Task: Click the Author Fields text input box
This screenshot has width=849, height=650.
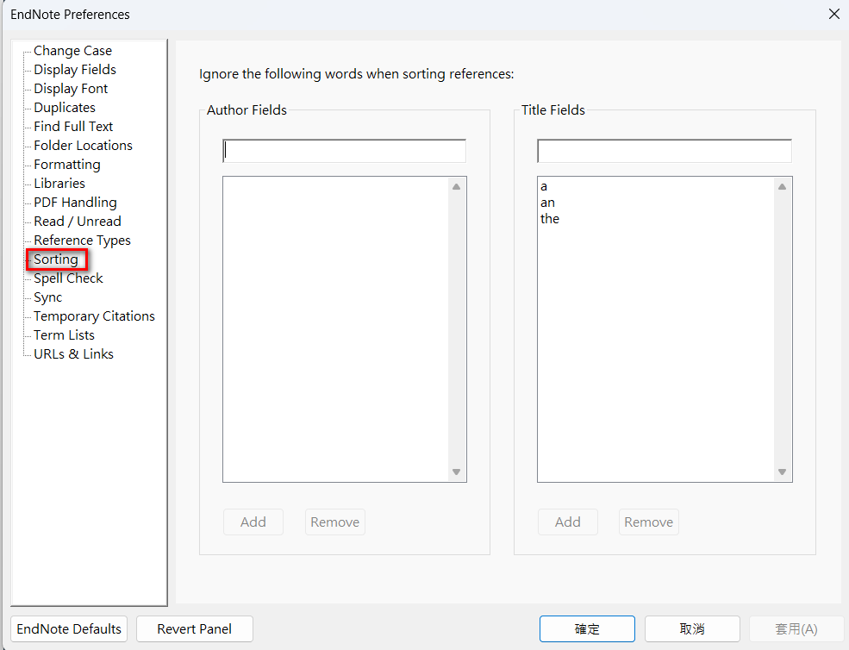Action: click(345, 151)
